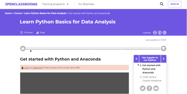Click the Log in link
The height and width of the screenshot is (94, 187).
[x=27, y=68]
